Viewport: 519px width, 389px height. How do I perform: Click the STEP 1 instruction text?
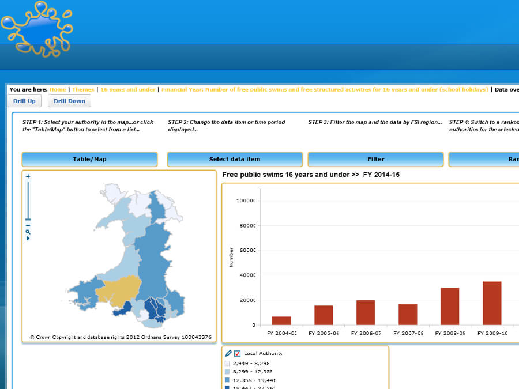(88, 126)
